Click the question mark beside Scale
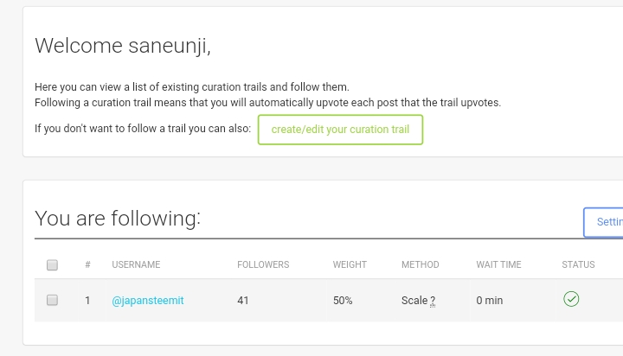This screenshot has width=623, height=356. pyautogui.click(x=433, y=301)
